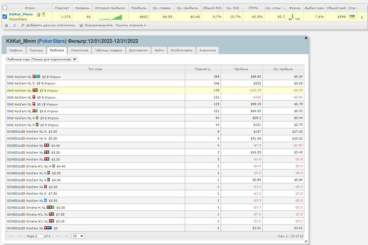
Task: Sort by the Подсчет column header
Action: click(x=201, y=69)
